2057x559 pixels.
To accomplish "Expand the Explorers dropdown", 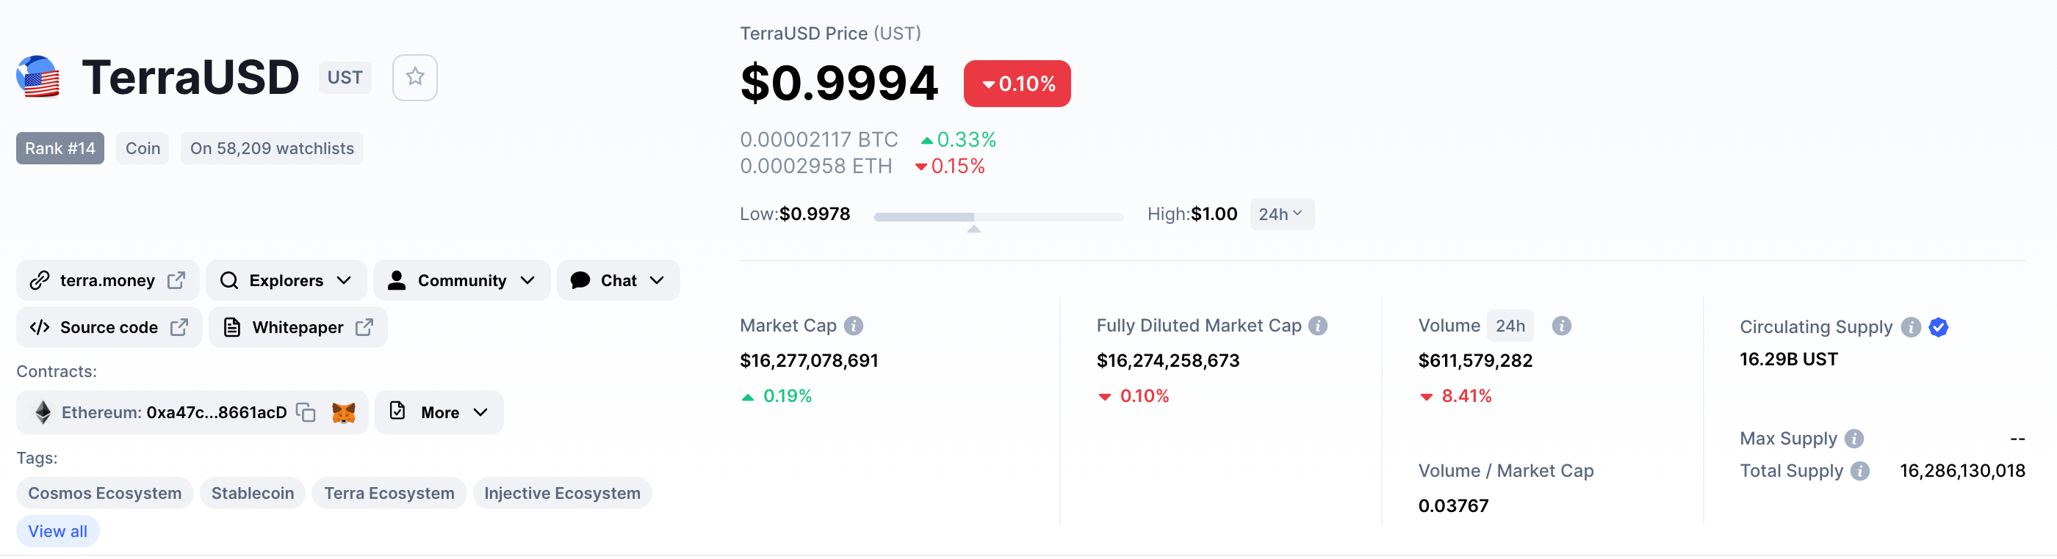I will tap(286, 281).
